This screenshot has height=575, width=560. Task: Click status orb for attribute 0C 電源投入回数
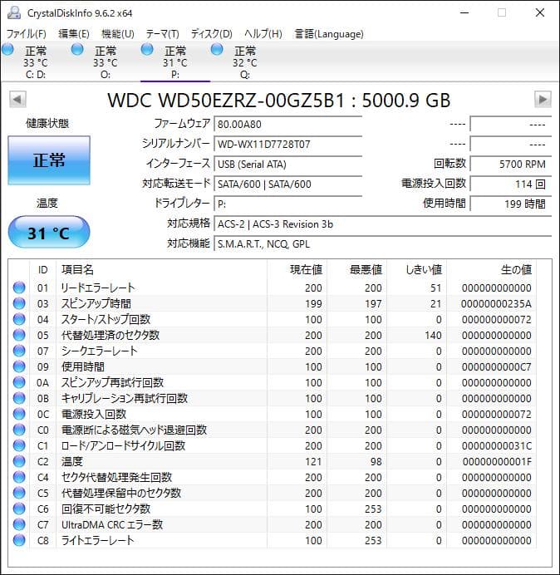pos(19,414)
